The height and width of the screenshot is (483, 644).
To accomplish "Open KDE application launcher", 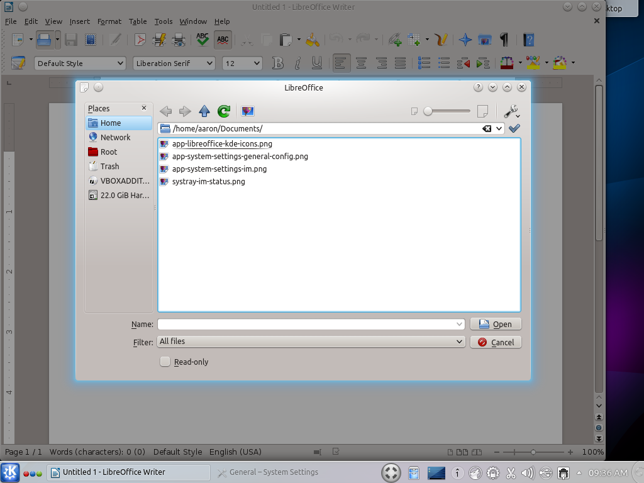I will [x=10, y=472].
